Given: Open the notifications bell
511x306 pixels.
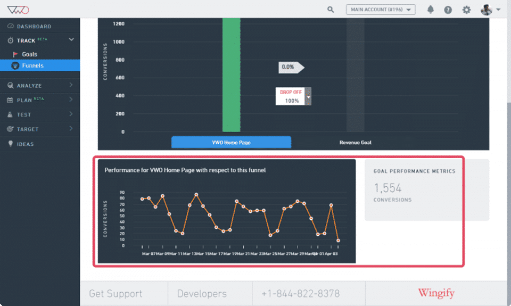Looking at the screenshot, I should pos(431,10).
